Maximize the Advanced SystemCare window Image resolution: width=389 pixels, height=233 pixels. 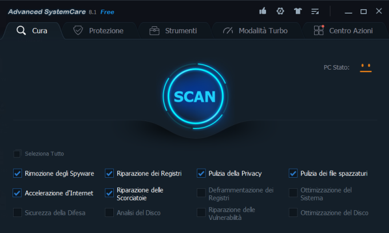click(x=363, y=11)
